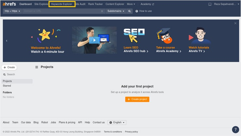Select Projects in the sidebar
This screenshot has height=136, width=241.
pos(17,81)
